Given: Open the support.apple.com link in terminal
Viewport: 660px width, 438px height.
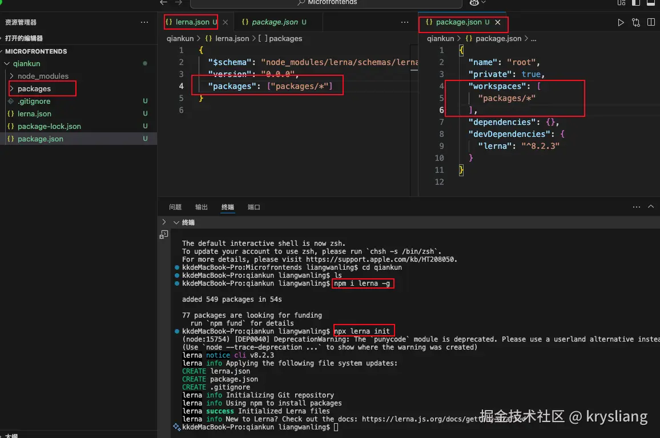Looking at the screenshot, I should [x=380, y=259].
